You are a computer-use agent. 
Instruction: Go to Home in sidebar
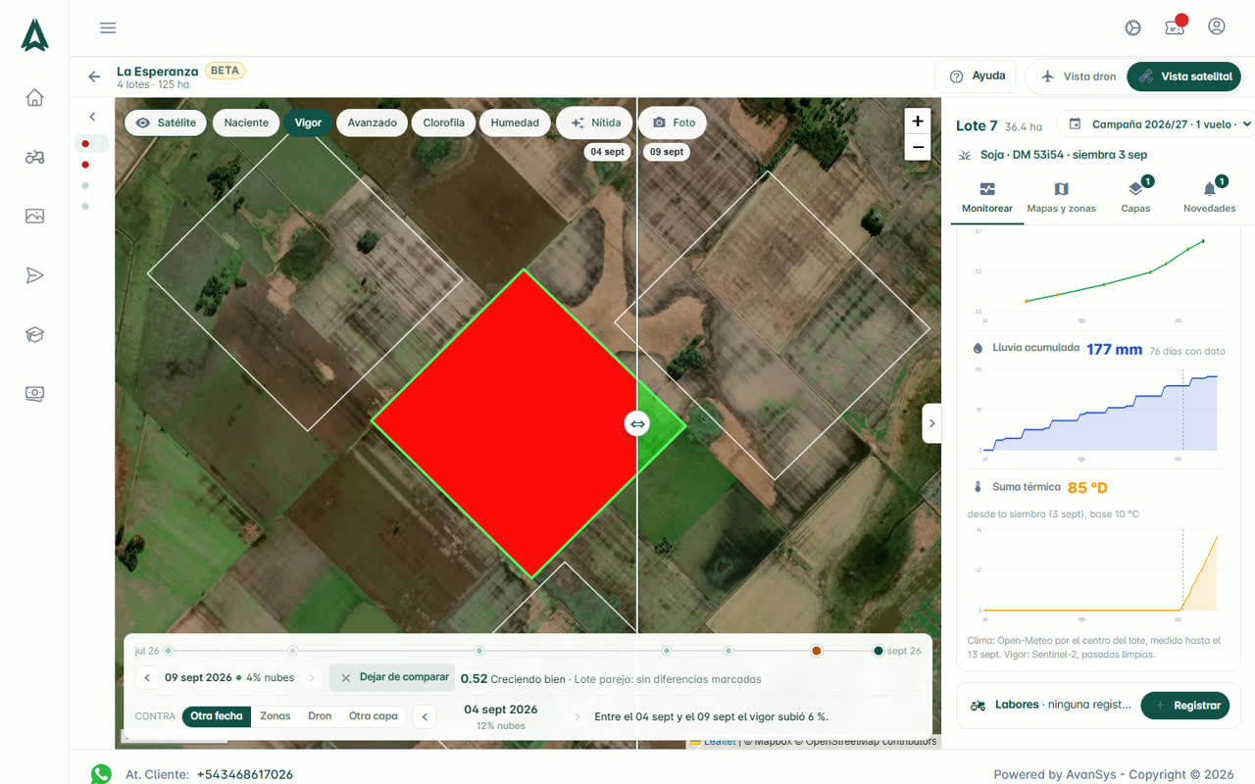point(35,97)
